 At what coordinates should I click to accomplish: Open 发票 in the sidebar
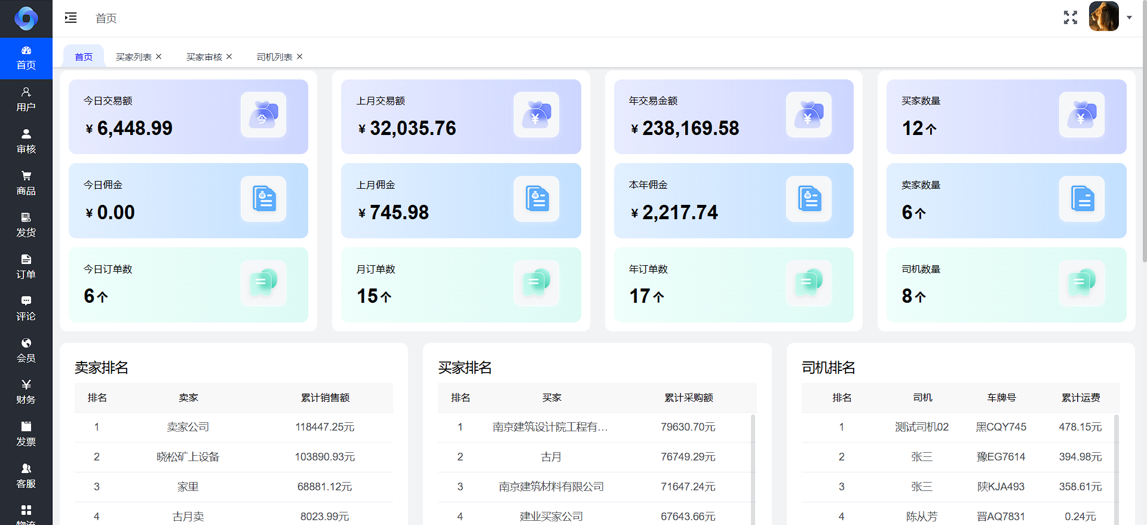[26, 434]
